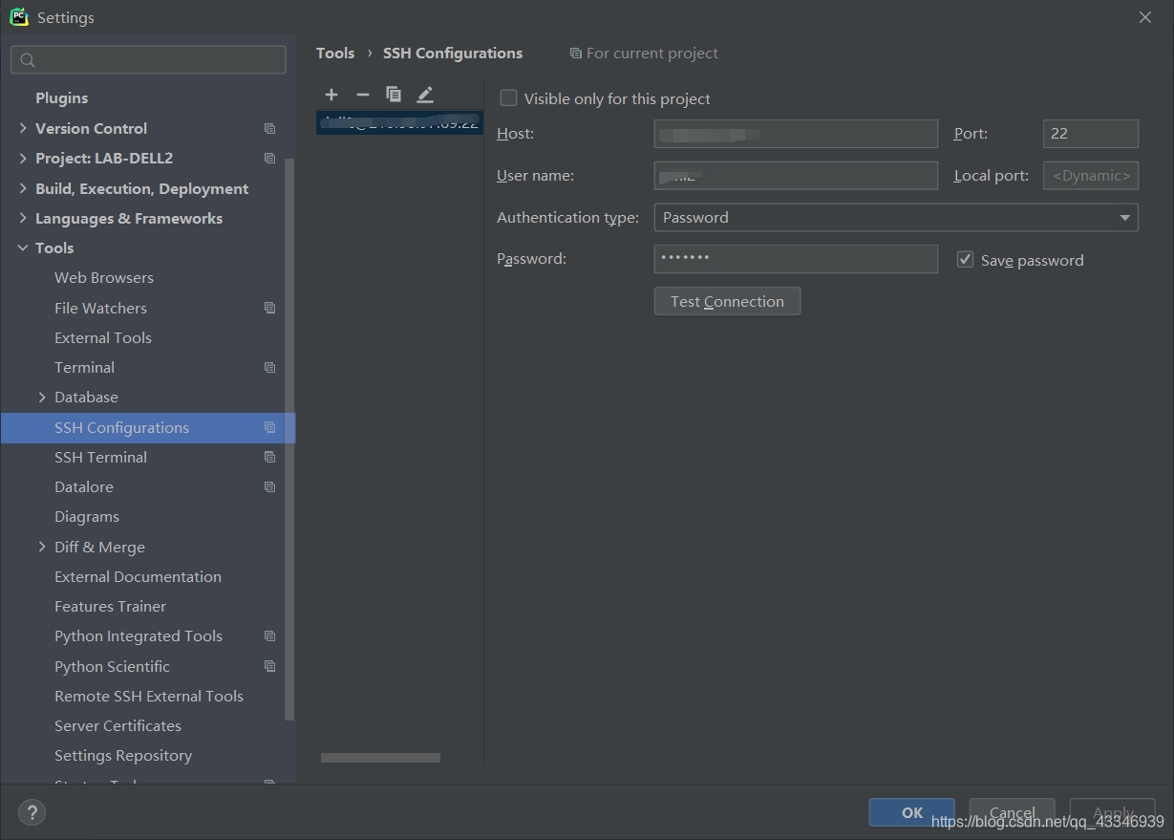Click Tools in the breadcrumb
The height and width of the screenshot is (840, 1174).
pyautogui.click(x=335, y=54)
